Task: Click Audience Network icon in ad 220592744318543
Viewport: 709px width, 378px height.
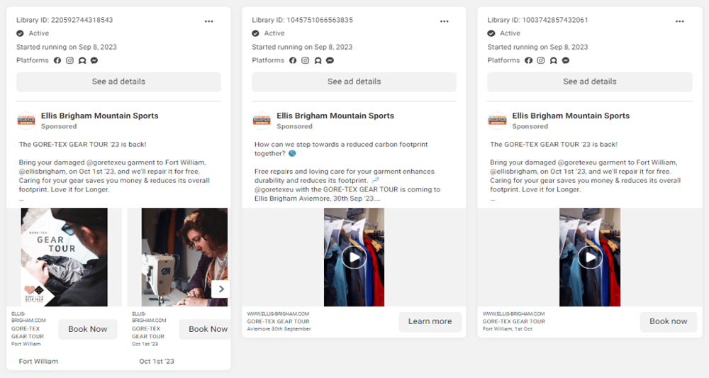Action: 82,60
